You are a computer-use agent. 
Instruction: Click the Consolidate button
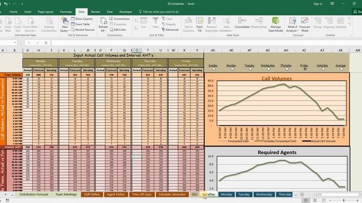pyautogui.click(x=242, y=23)
